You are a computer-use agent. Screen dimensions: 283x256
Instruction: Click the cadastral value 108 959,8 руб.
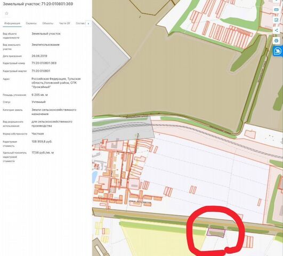pyautogui.click(x=42, y=142)
